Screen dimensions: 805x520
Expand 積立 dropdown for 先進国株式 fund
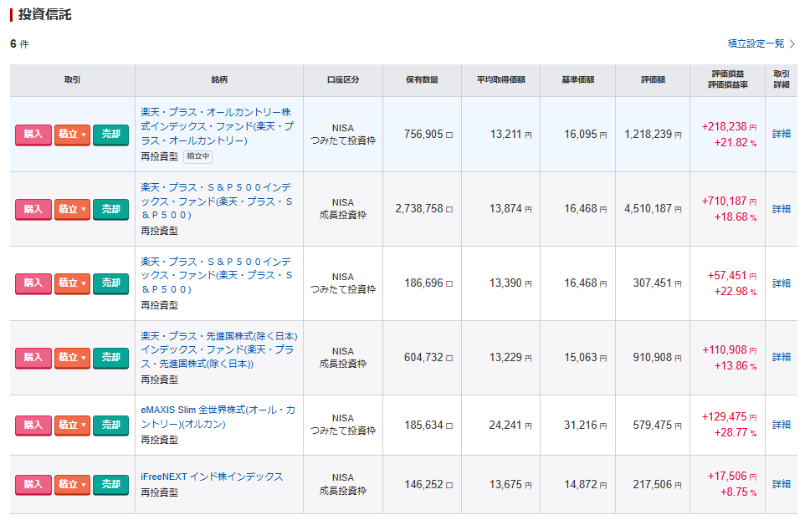coord(72,358)
